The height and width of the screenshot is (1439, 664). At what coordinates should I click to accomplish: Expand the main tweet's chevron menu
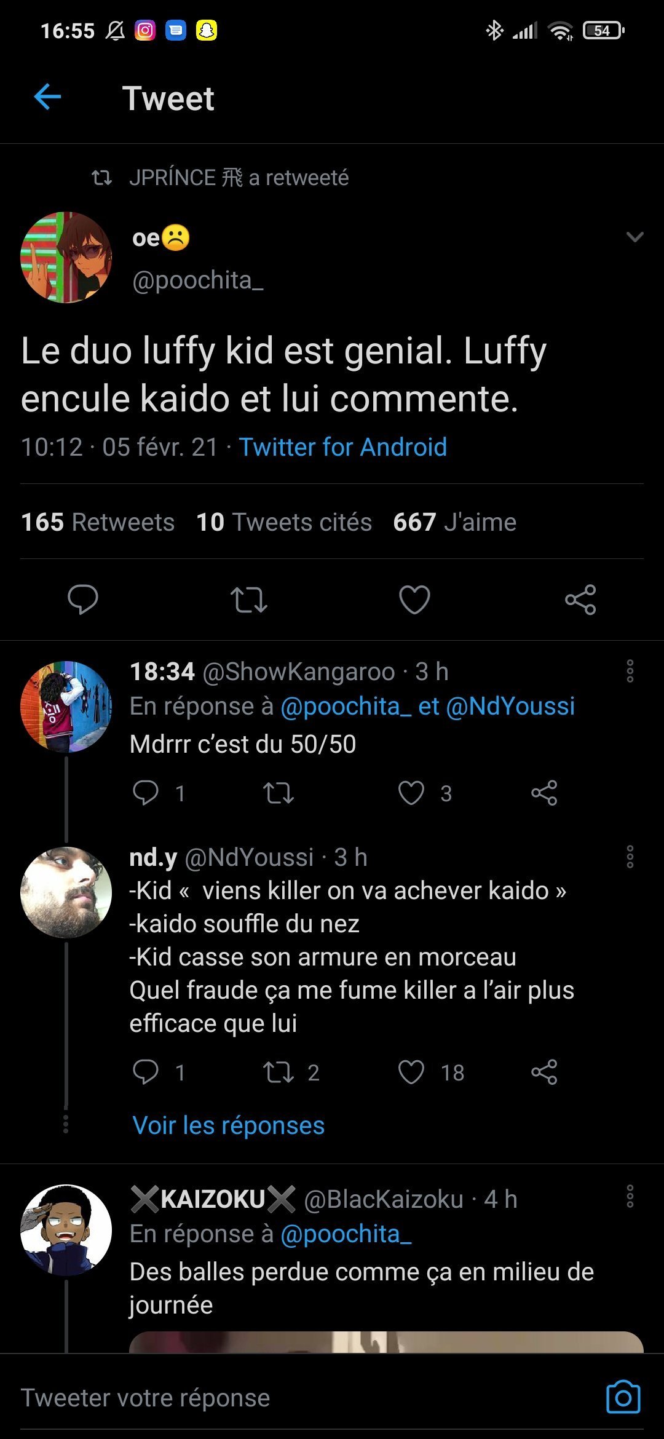tap(634, 237)
